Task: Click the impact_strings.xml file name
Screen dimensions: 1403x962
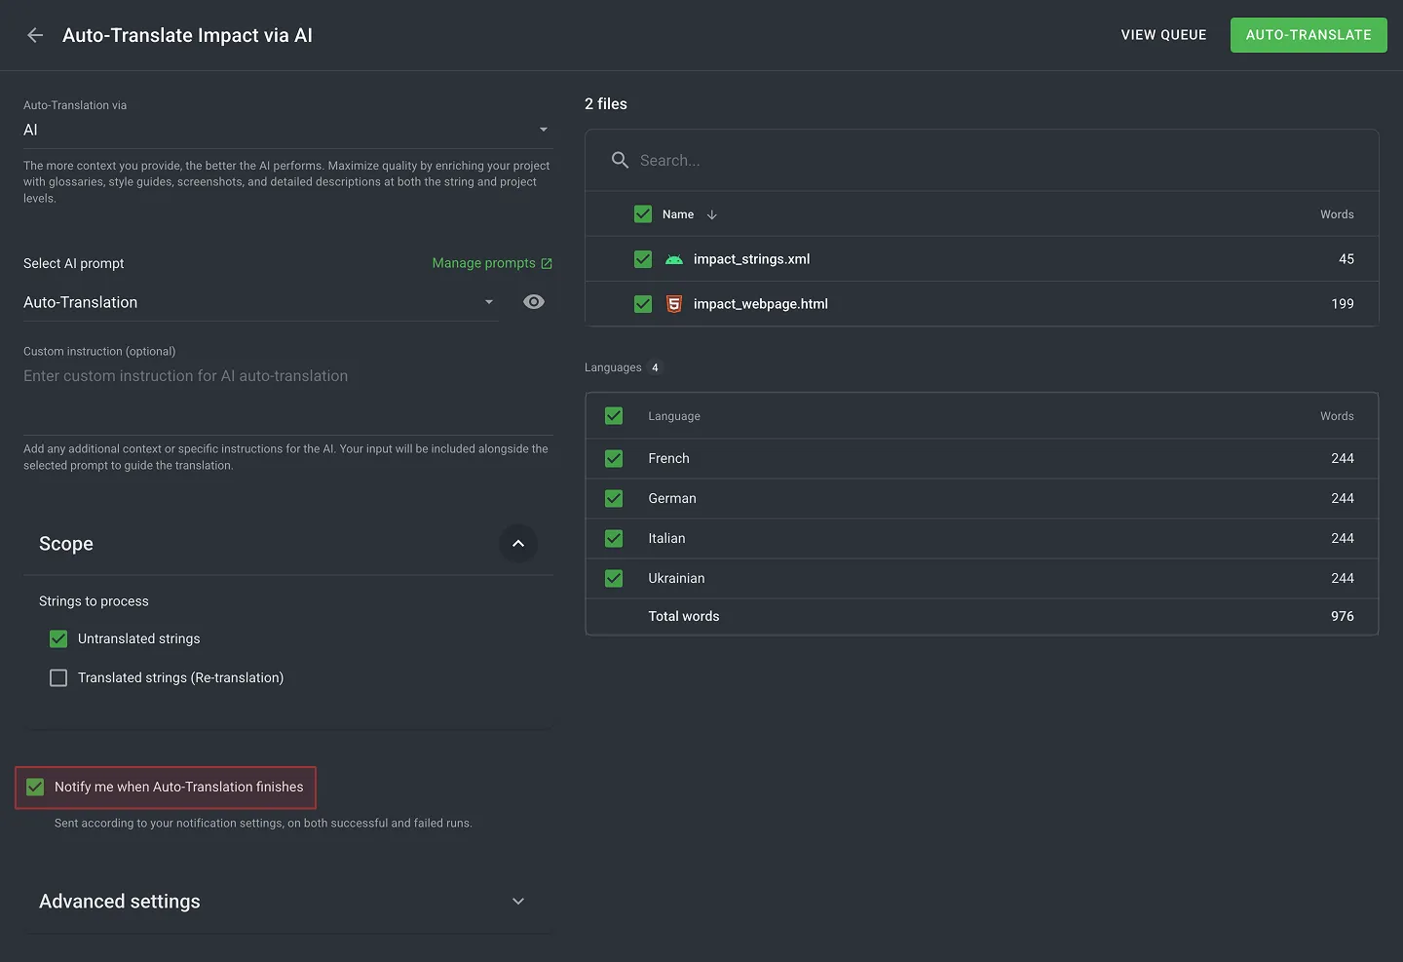Action: click(x=751, y=259)
